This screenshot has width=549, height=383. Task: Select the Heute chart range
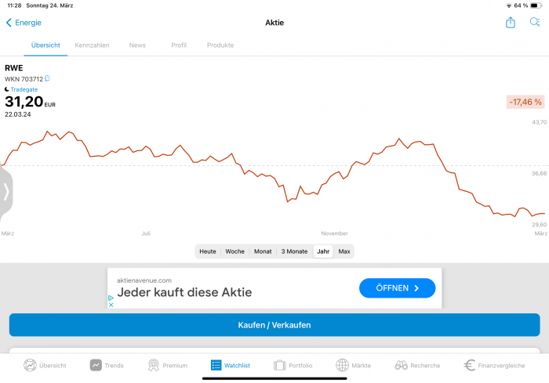pyautogui.click(x=208, y=251)
